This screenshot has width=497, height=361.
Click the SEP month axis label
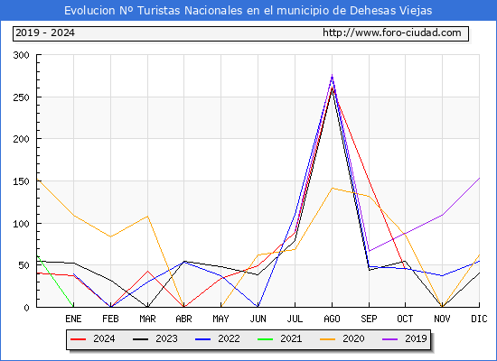pyautogui.click(x=369, y=319)
